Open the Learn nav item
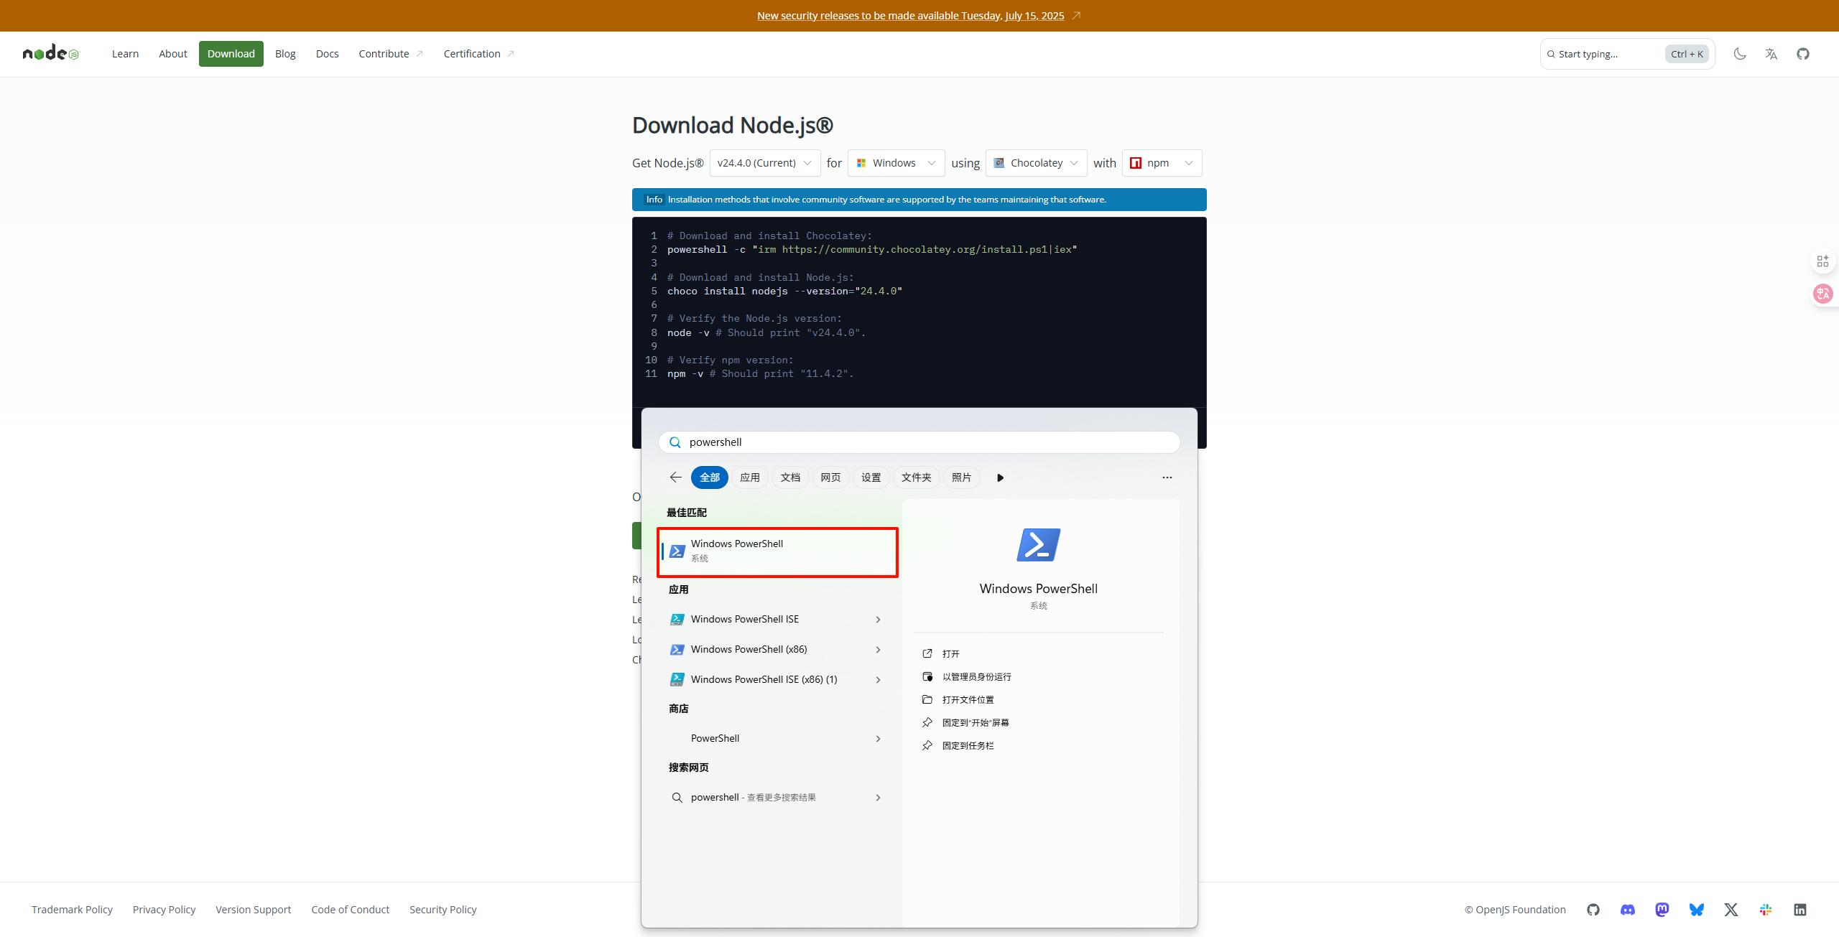The width and height of the screenshot is (1839, 937). [125, 54]
